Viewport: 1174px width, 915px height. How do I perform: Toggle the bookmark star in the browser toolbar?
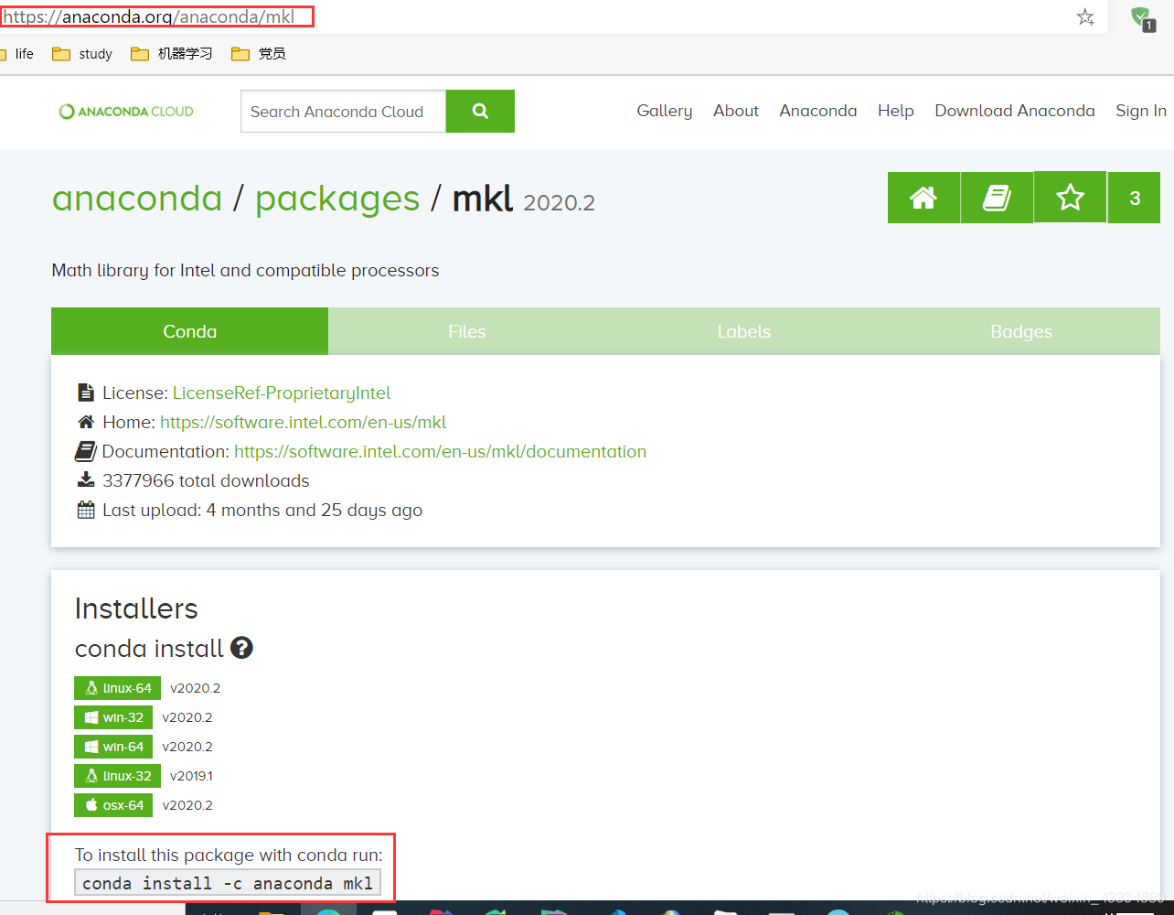point(1085,16)
